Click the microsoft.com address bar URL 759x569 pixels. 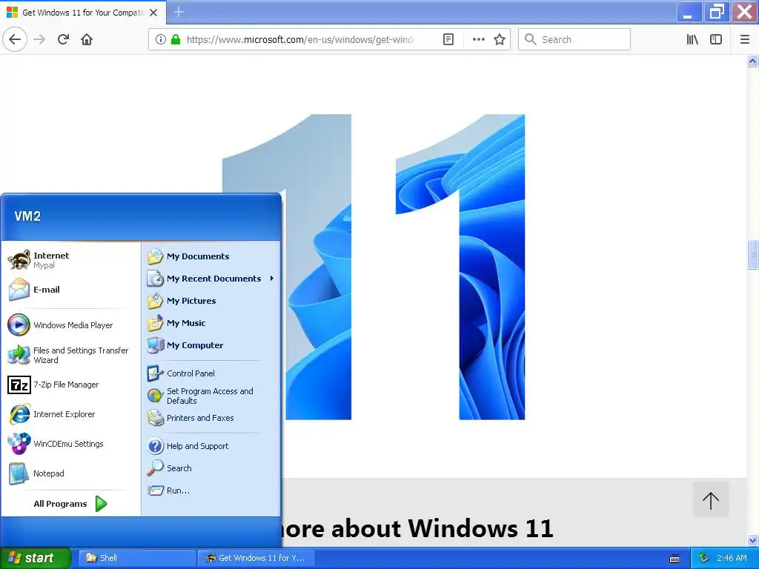[x=299, y=39]
